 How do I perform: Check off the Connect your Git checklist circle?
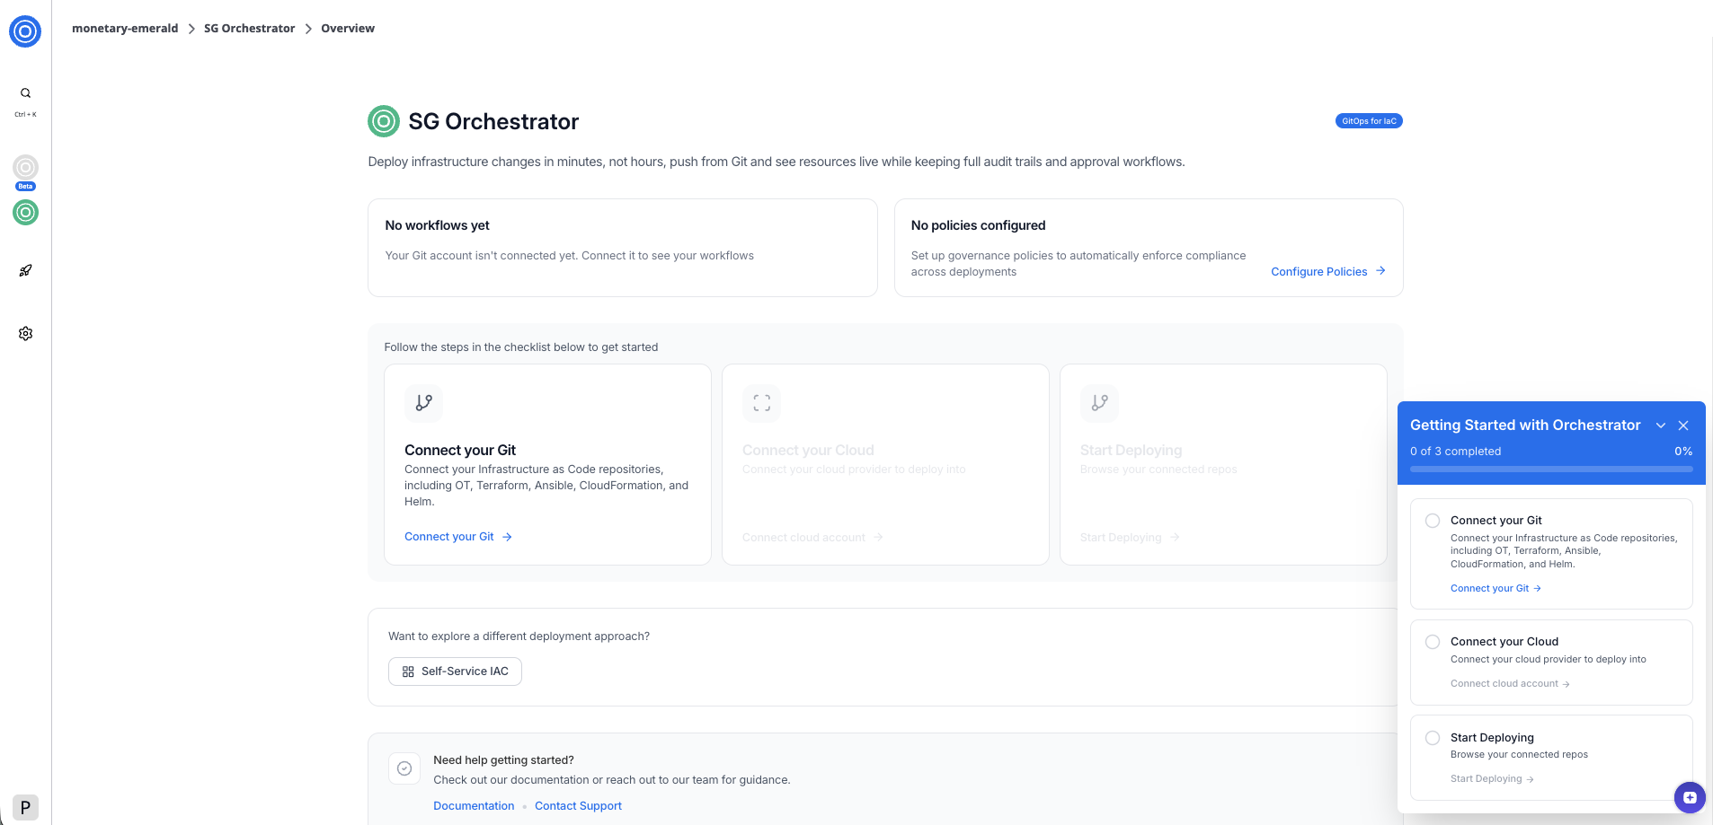pyautogui.click(x=1433, y=520)
